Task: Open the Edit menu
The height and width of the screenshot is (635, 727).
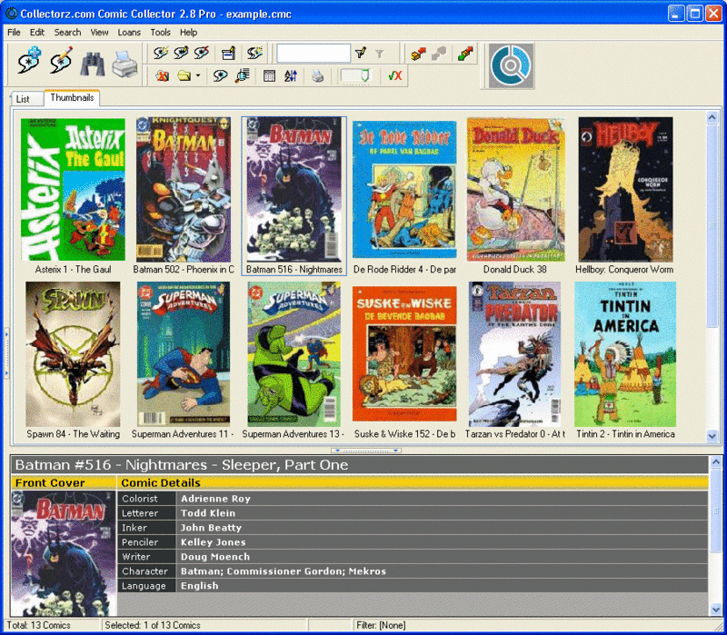Action: [37, 32]
